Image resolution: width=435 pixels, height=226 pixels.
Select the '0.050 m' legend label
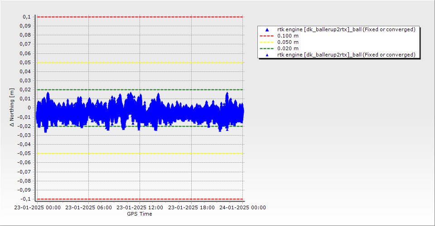pos(288,42)
